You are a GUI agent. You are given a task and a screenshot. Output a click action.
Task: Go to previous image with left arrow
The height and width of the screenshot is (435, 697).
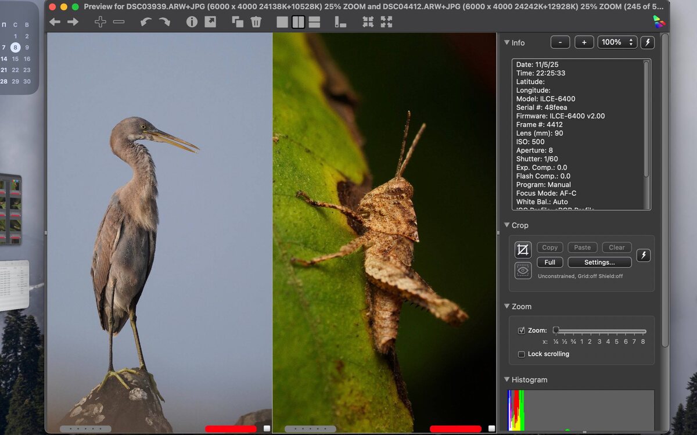[55, 22]
